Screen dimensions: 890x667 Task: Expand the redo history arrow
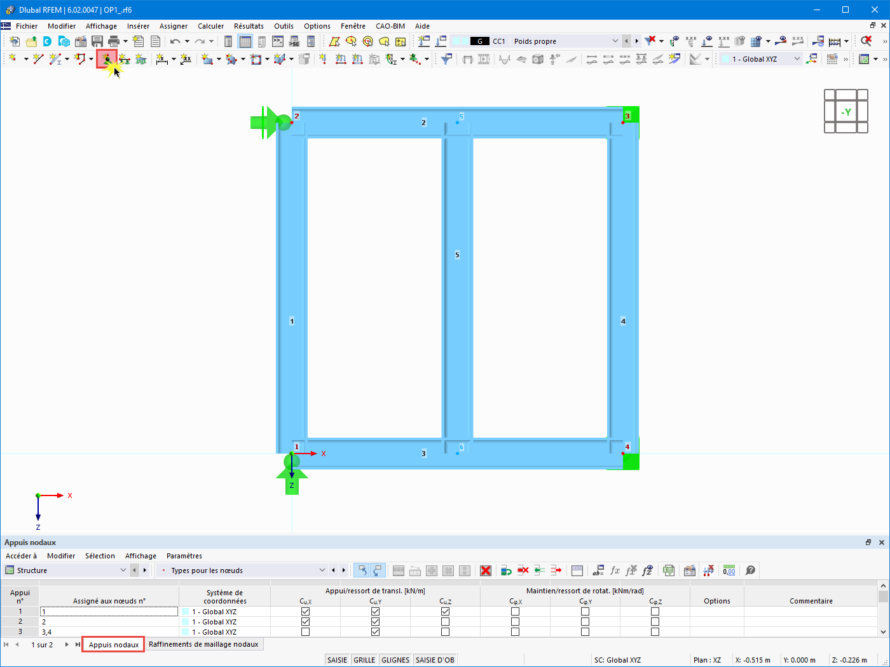coord(211,41)
